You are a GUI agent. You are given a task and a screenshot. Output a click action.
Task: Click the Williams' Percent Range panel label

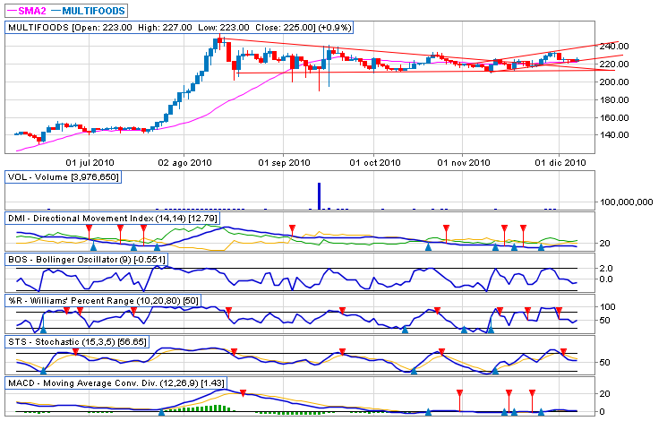[102, 301]
